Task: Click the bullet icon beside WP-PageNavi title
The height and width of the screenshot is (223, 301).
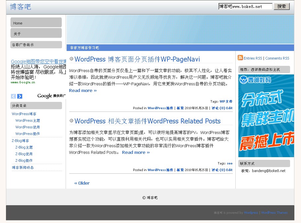Action: [71, 59]
